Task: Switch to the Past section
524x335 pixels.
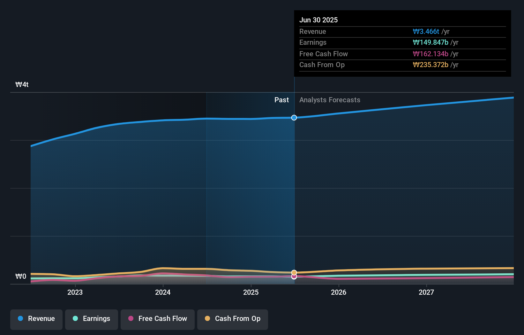Action: click(281, 100)
